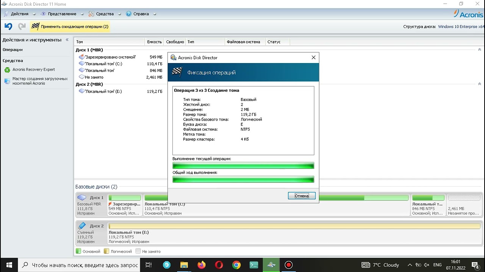485x272 pixels.
Task: Click the Redo arrow icon
Action: tap(22, 26)
